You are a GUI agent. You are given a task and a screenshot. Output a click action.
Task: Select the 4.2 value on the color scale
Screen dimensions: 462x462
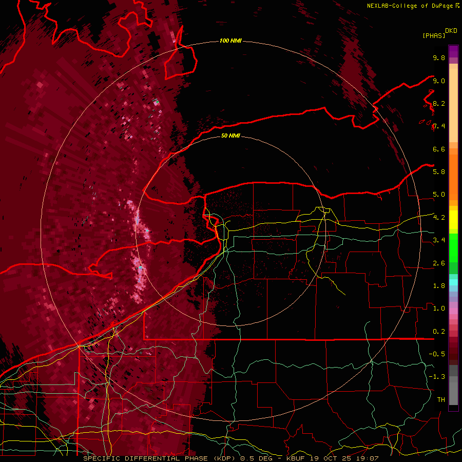point(439,218)
